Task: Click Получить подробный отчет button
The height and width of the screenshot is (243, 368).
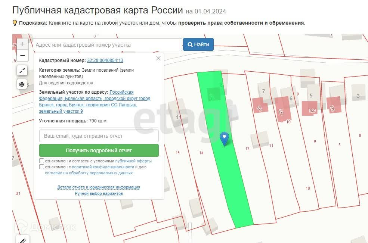Action: pyautogui.click(x=99, y=150)
